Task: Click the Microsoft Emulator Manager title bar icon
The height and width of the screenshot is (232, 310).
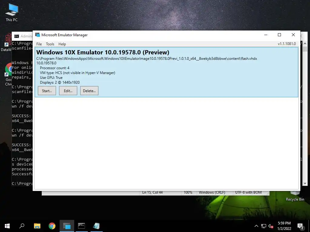Action: (38, 35)
